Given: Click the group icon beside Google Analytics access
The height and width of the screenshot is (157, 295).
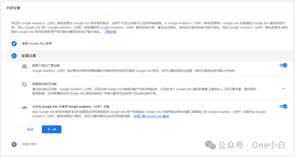Looking at the screenshot, I should (x=25, y=107).
